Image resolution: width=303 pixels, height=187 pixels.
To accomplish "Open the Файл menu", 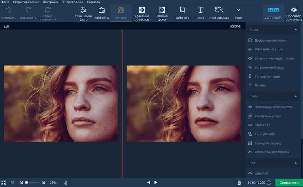I will tap(5, 2).
